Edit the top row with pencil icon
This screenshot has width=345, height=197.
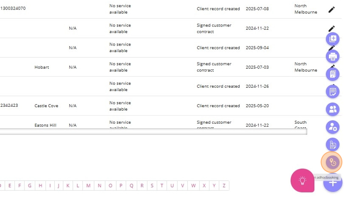[x=331, y=10]
